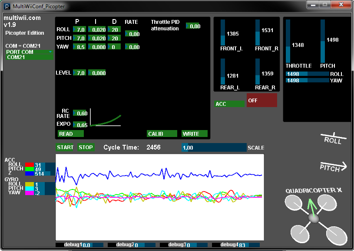354x251 pixels.
Task: Click the PITCH P value 7.0
Action: coord(79,38)
